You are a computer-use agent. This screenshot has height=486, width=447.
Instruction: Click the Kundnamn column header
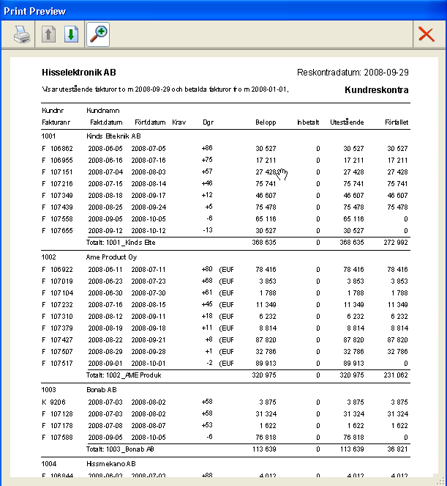coord(102,111)
